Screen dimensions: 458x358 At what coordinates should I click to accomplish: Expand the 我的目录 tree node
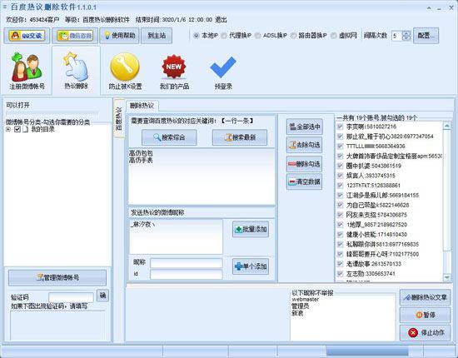click(x=8, y=129)
